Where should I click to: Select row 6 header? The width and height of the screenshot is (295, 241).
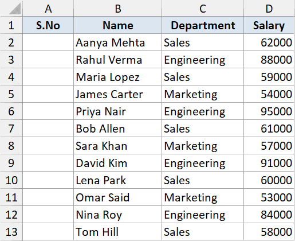(x=11, y=111)
